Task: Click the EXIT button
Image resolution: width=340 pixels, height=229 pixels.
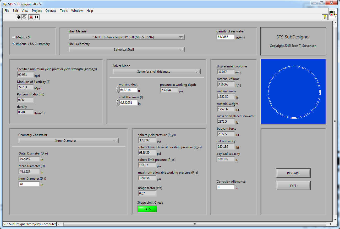Action: (293, 186)
